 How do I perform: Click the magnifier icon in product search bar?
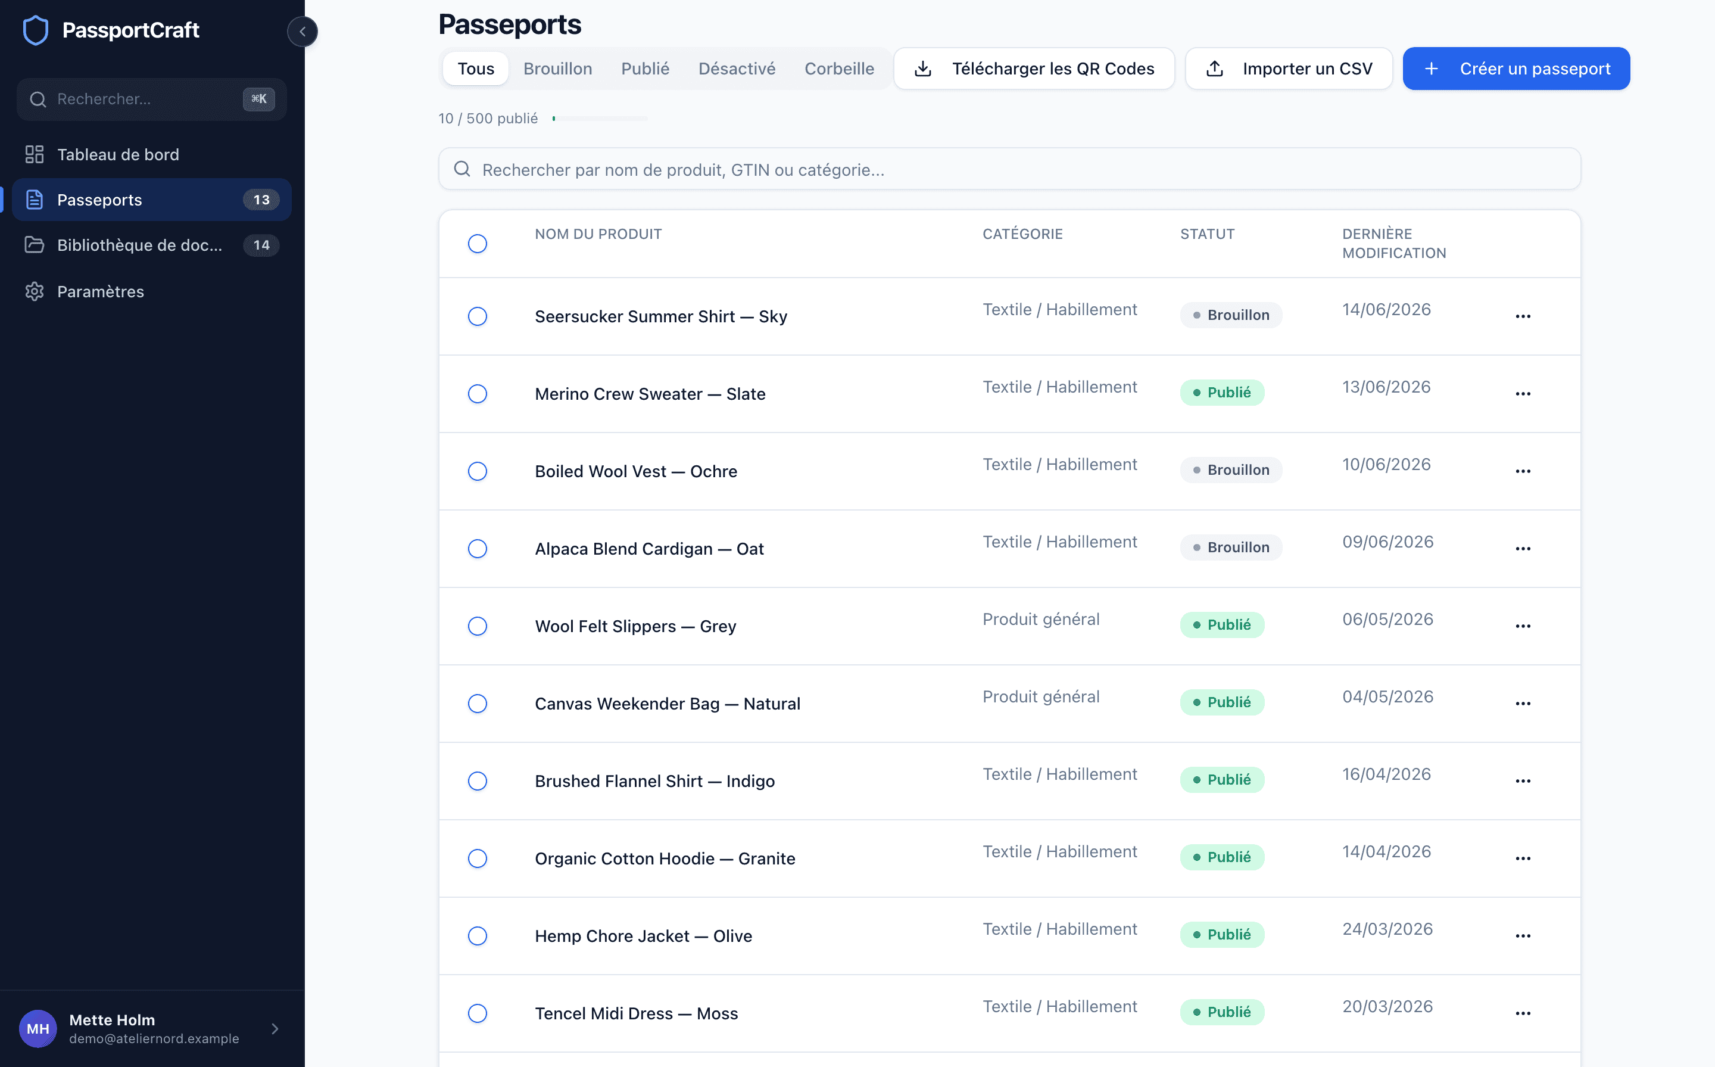click(x=462, y=169)
